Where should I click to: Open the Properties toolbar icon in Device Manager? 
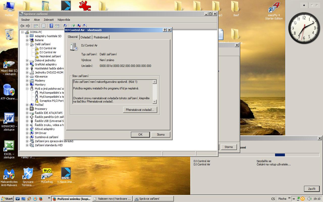pyautogui.click(x=43, y=26)
